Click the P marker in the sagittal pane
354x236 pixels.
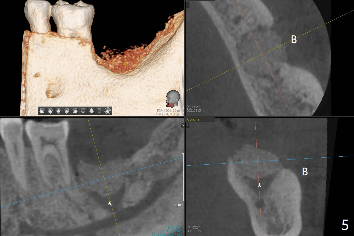coord(183,126)
